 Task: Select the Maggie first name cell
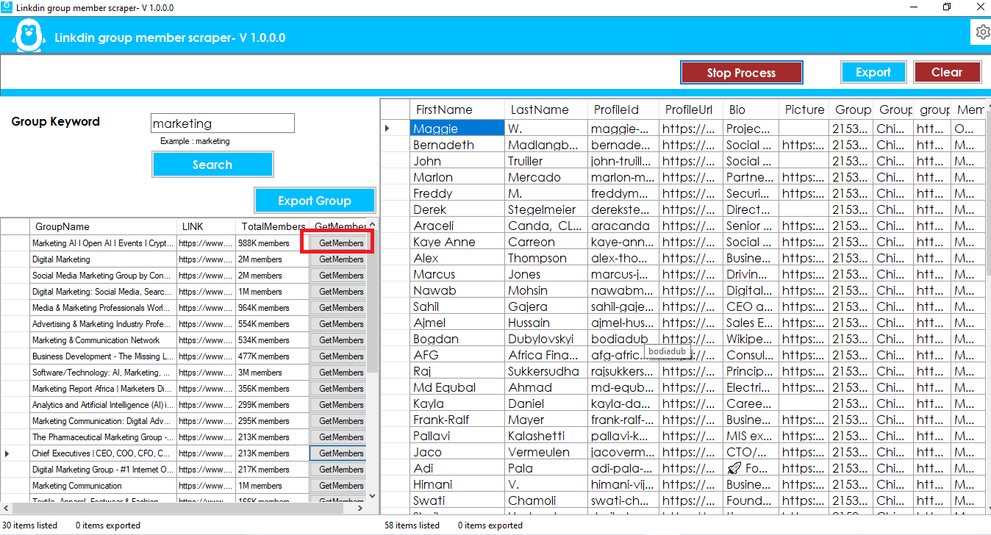[457, 129]
